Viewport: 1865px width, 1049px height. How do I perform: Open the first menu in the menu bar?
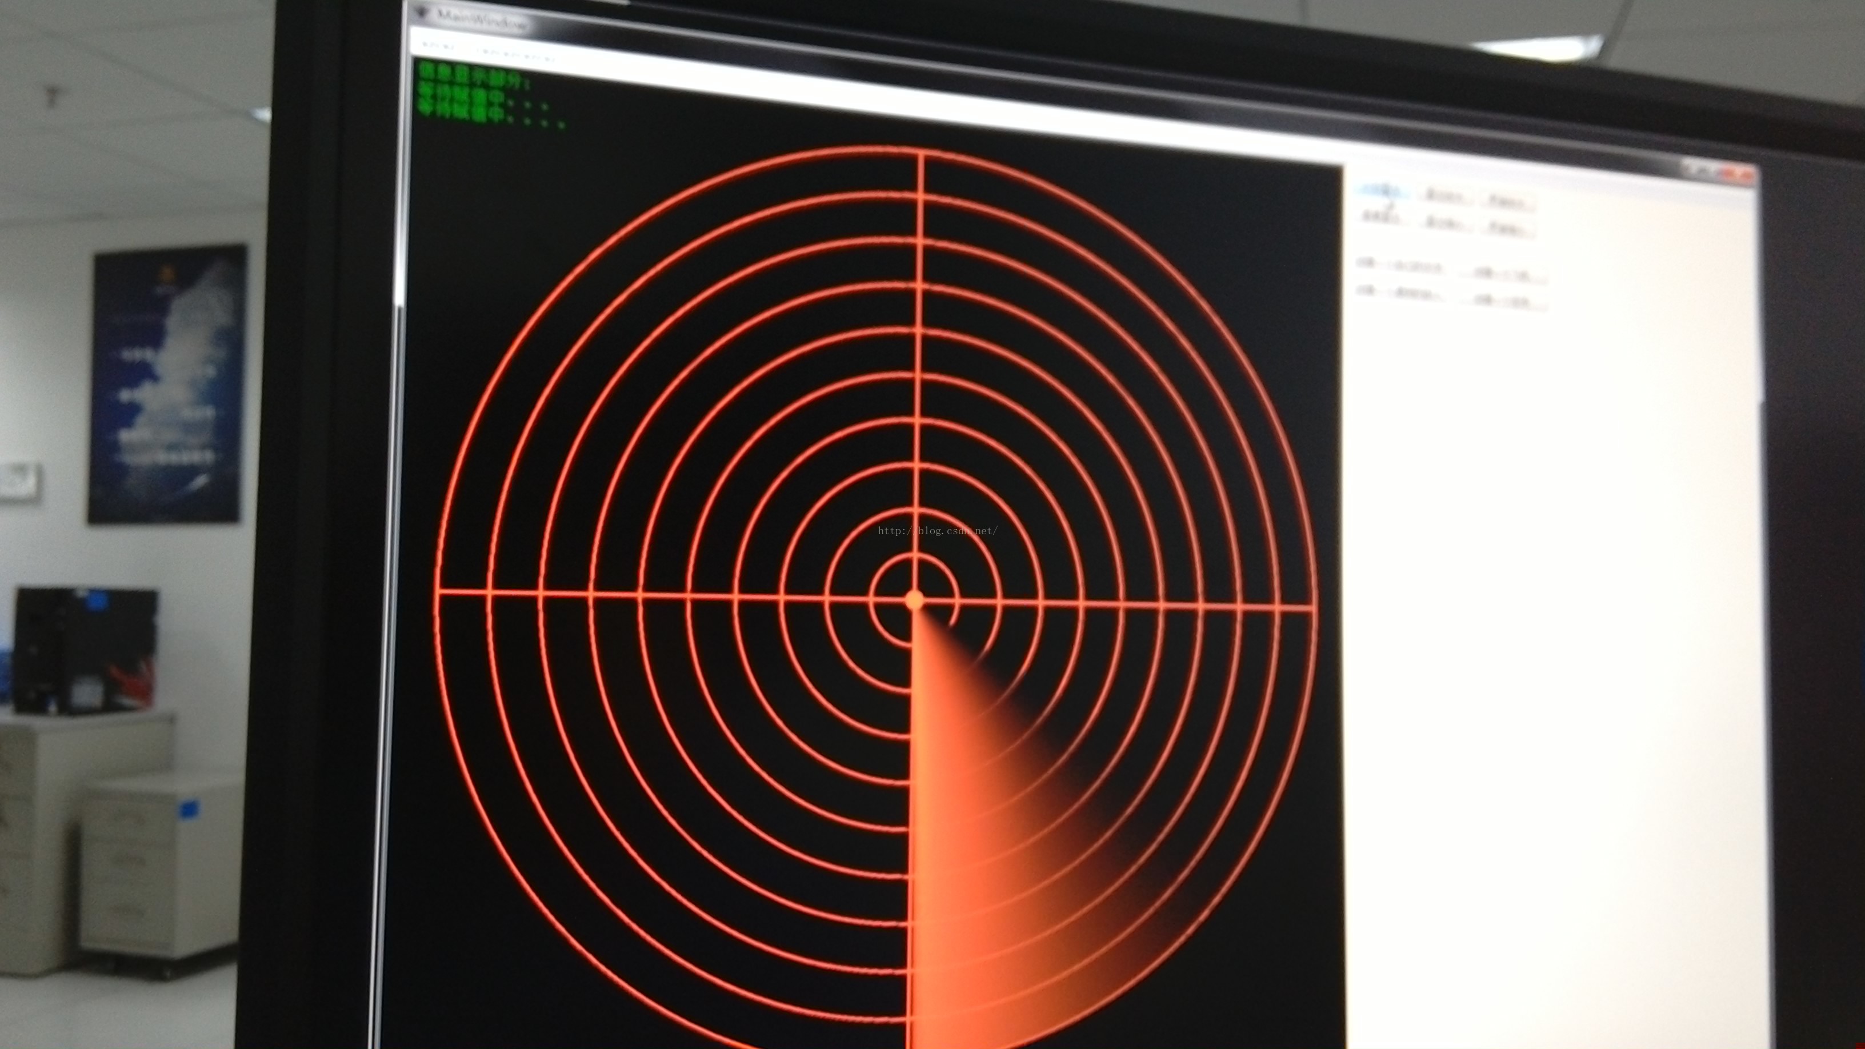(x=439, y=46)
